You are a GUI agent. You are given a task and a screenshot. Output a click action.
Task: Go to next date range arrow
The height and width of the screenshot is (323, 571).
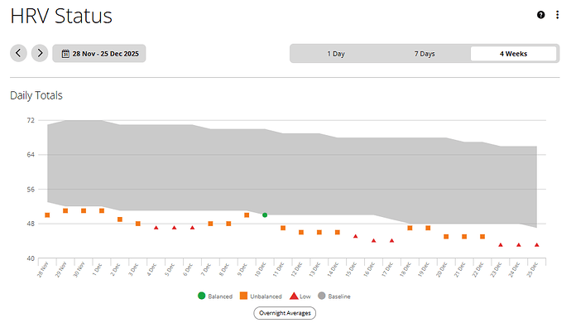pos(40,53)
